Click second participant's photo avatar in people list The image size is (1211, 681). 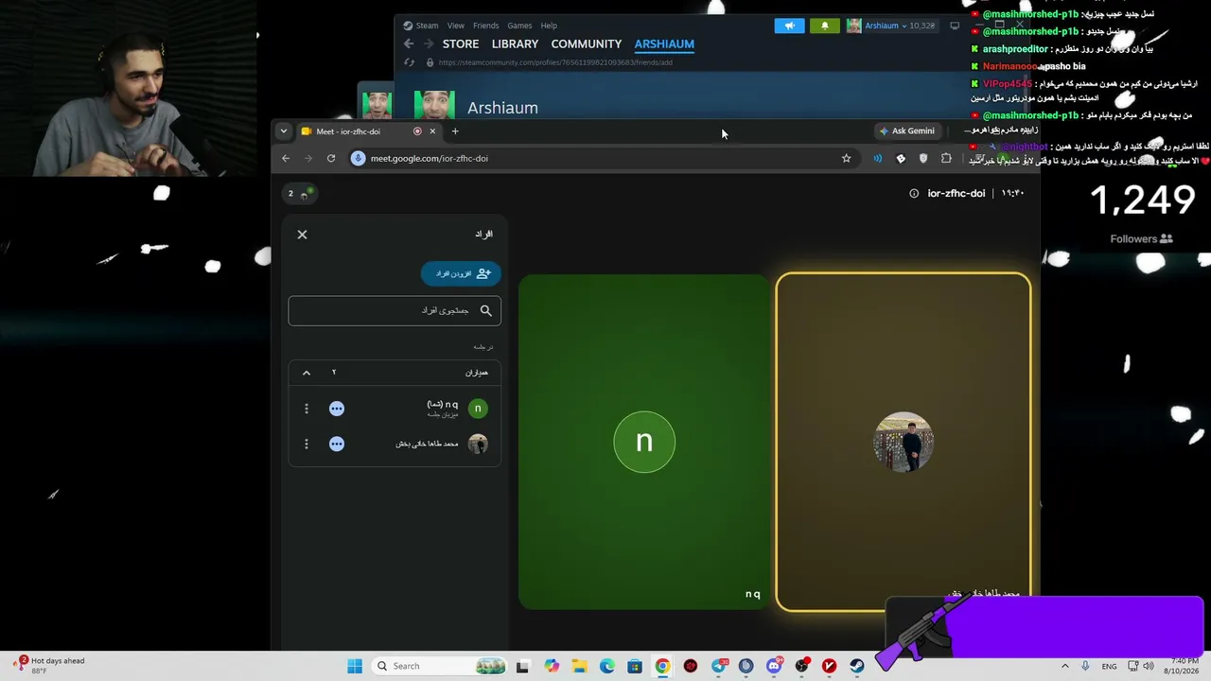[x=478, y=444]
